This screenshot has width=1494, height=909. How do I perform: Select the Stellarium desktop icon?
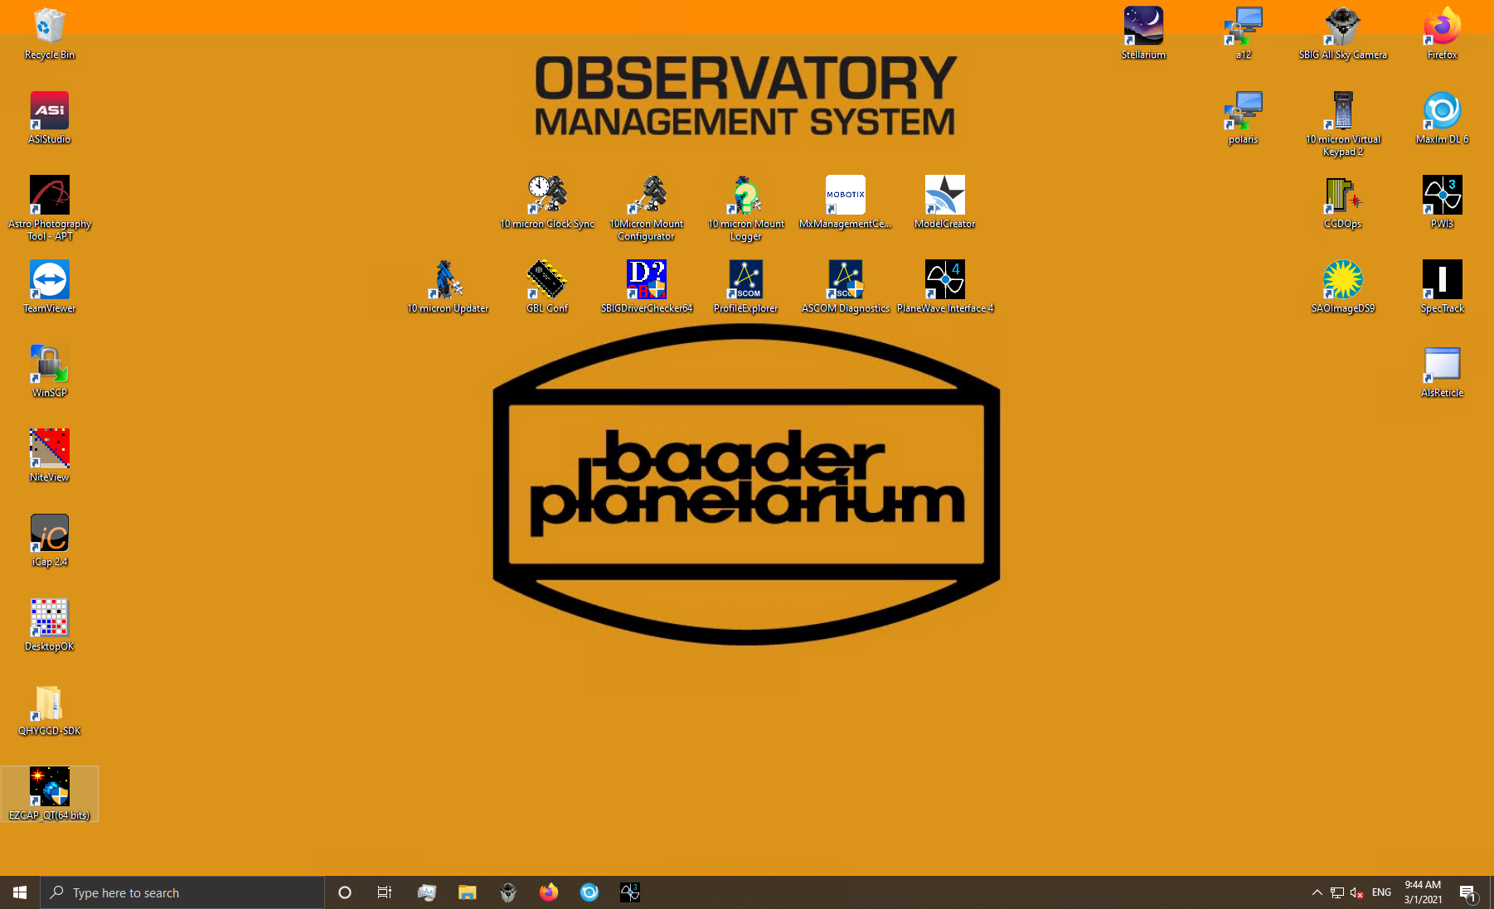[1143, 27]
